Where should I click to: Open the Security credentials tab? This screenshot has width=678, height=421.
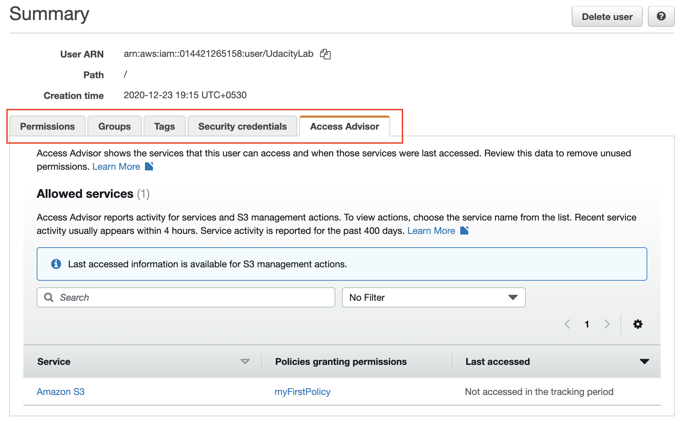click(x=242, y=126)
